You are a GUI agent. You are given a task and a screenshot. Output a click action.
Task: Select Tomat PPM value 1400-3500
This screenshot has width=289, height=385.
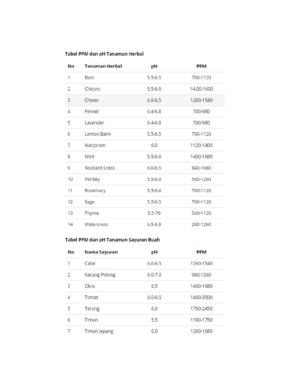201,297
